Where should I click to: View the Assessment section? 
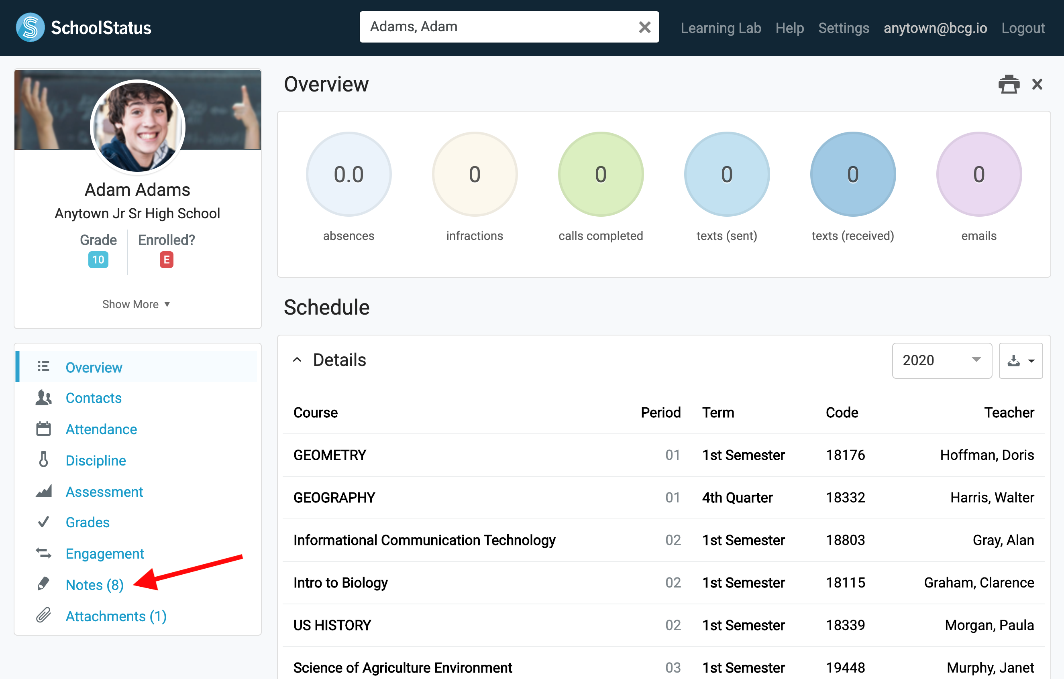tap(104, 492)
